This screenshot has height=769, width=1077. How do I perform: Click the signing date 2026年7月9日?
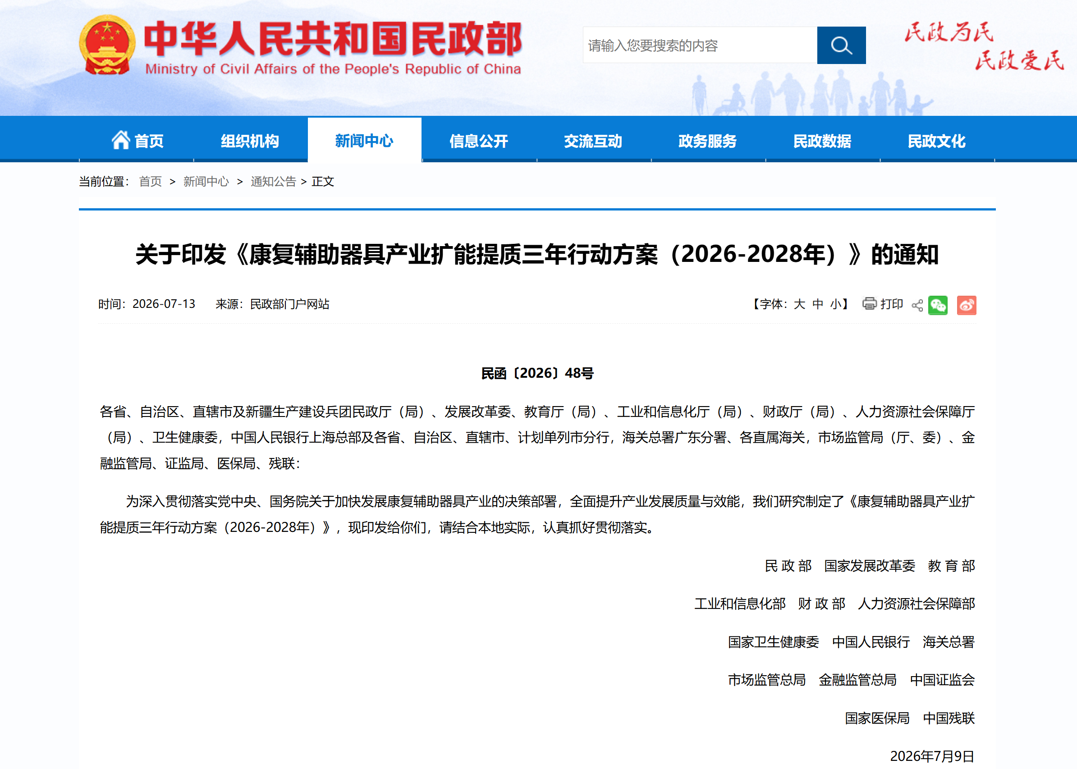click(932, 756)
